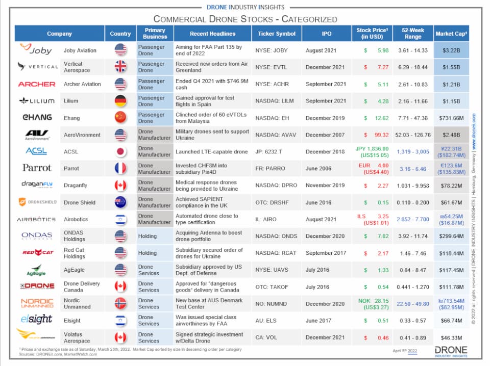The image size is (490, 366).
Task: Click the Archer Aviation red logo
Action: coord(37,84)
